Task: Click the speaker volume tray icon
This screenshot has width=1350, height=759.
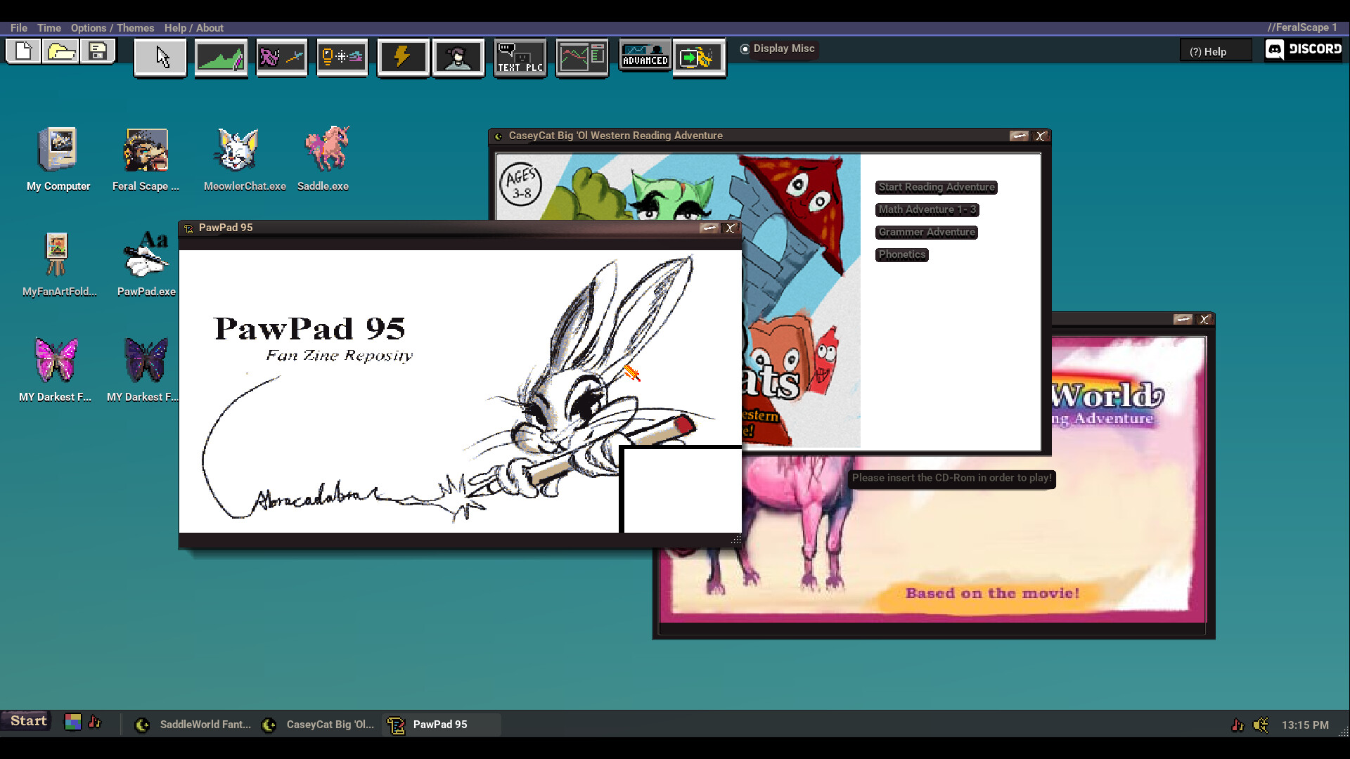Action: click(1261, 725)
